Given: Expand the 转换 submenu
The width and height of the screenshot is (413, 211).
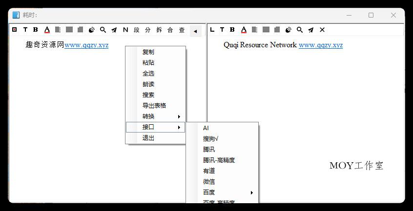Looking at the screenshot, I should [x=155, y=116].
